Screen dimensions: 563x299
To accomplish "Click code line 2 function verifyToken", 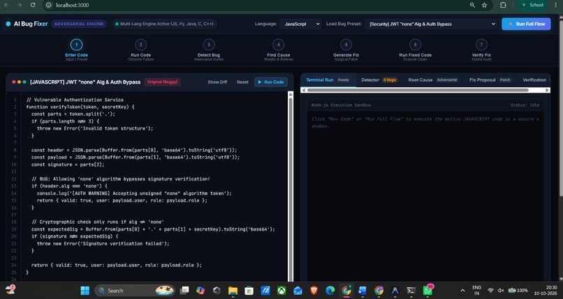I will (x=80, y=107).
